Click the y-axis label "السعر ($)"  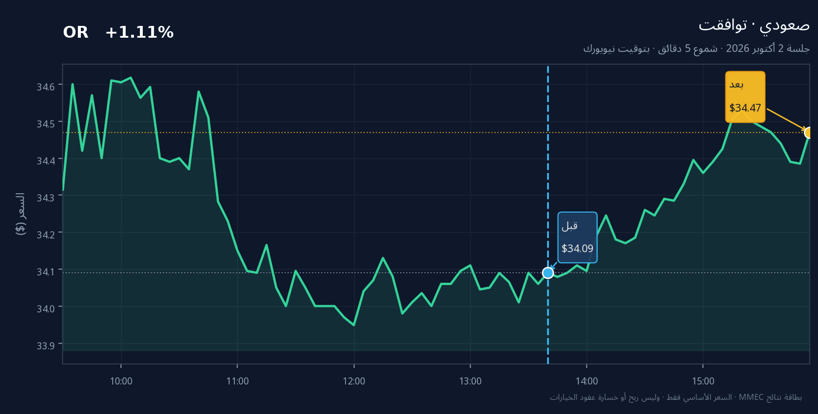pos(21,214)
